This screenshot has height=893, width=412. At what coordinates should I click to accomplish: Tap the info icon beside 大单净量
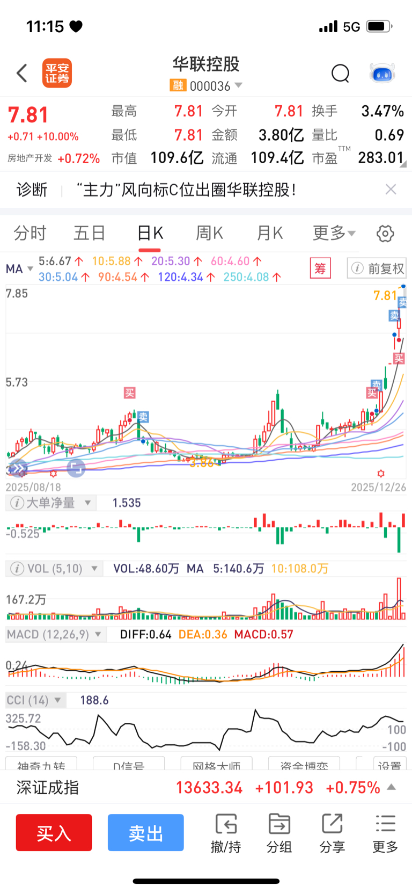tap(17, 503)
